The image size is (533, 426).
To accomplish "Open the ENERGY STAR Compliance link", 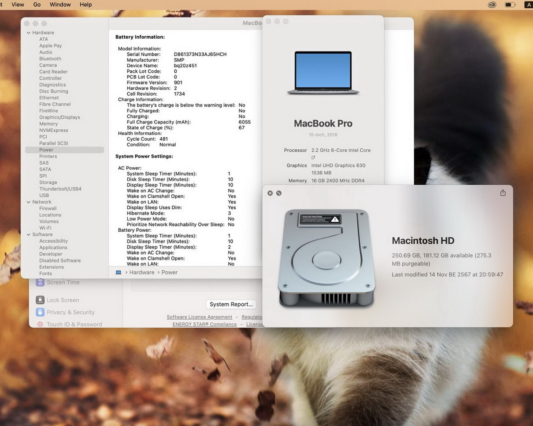I will [x=204, y=324].
